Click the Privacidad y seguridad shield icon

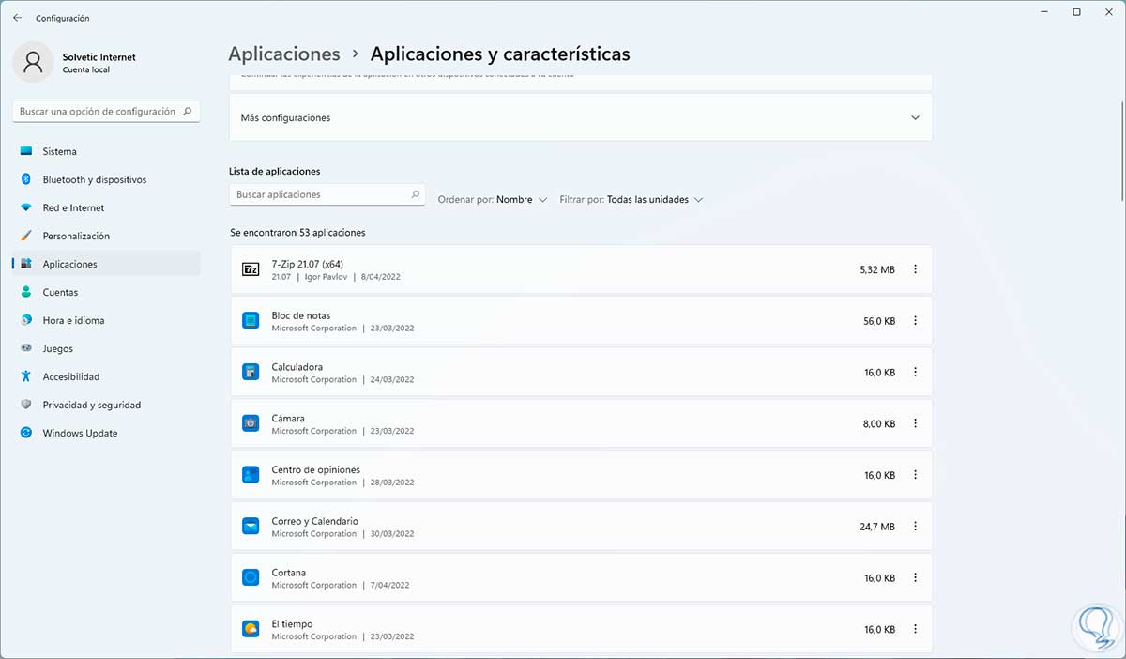[x=25, y=405]
